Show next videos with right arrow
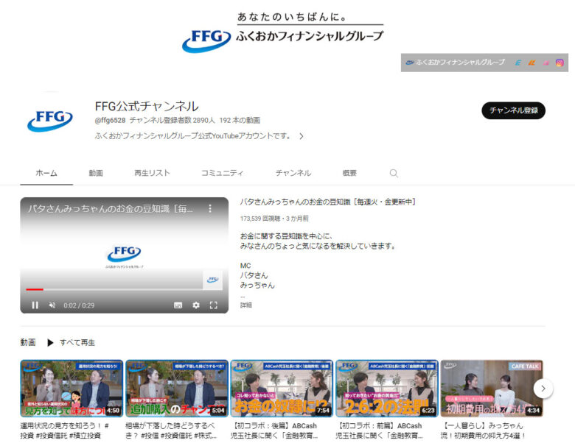The width and height of the screenshot is (575, 443). pyautogui.click(x=543, y=389)
